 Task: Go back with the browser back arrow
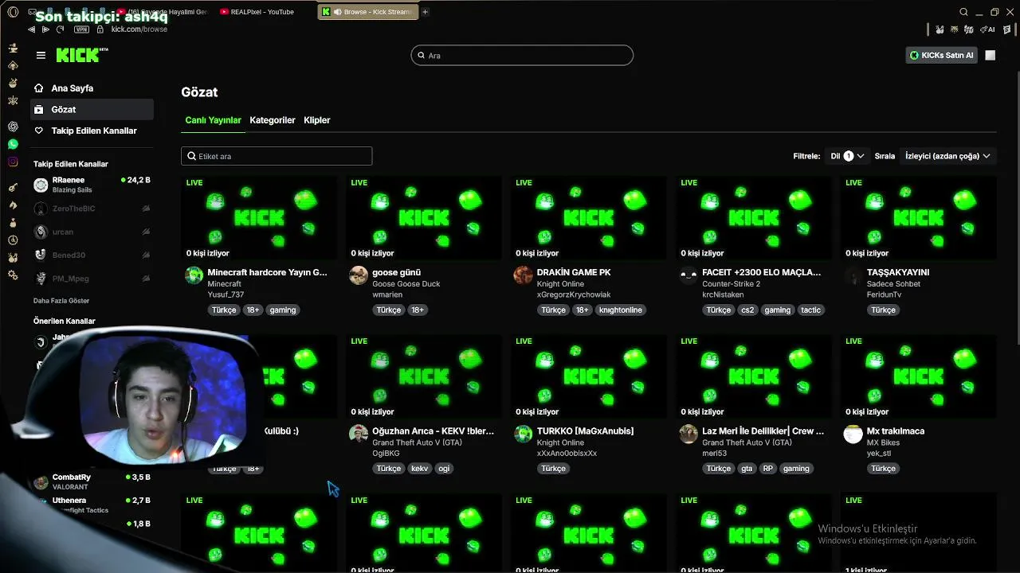[x=31, y=29]
